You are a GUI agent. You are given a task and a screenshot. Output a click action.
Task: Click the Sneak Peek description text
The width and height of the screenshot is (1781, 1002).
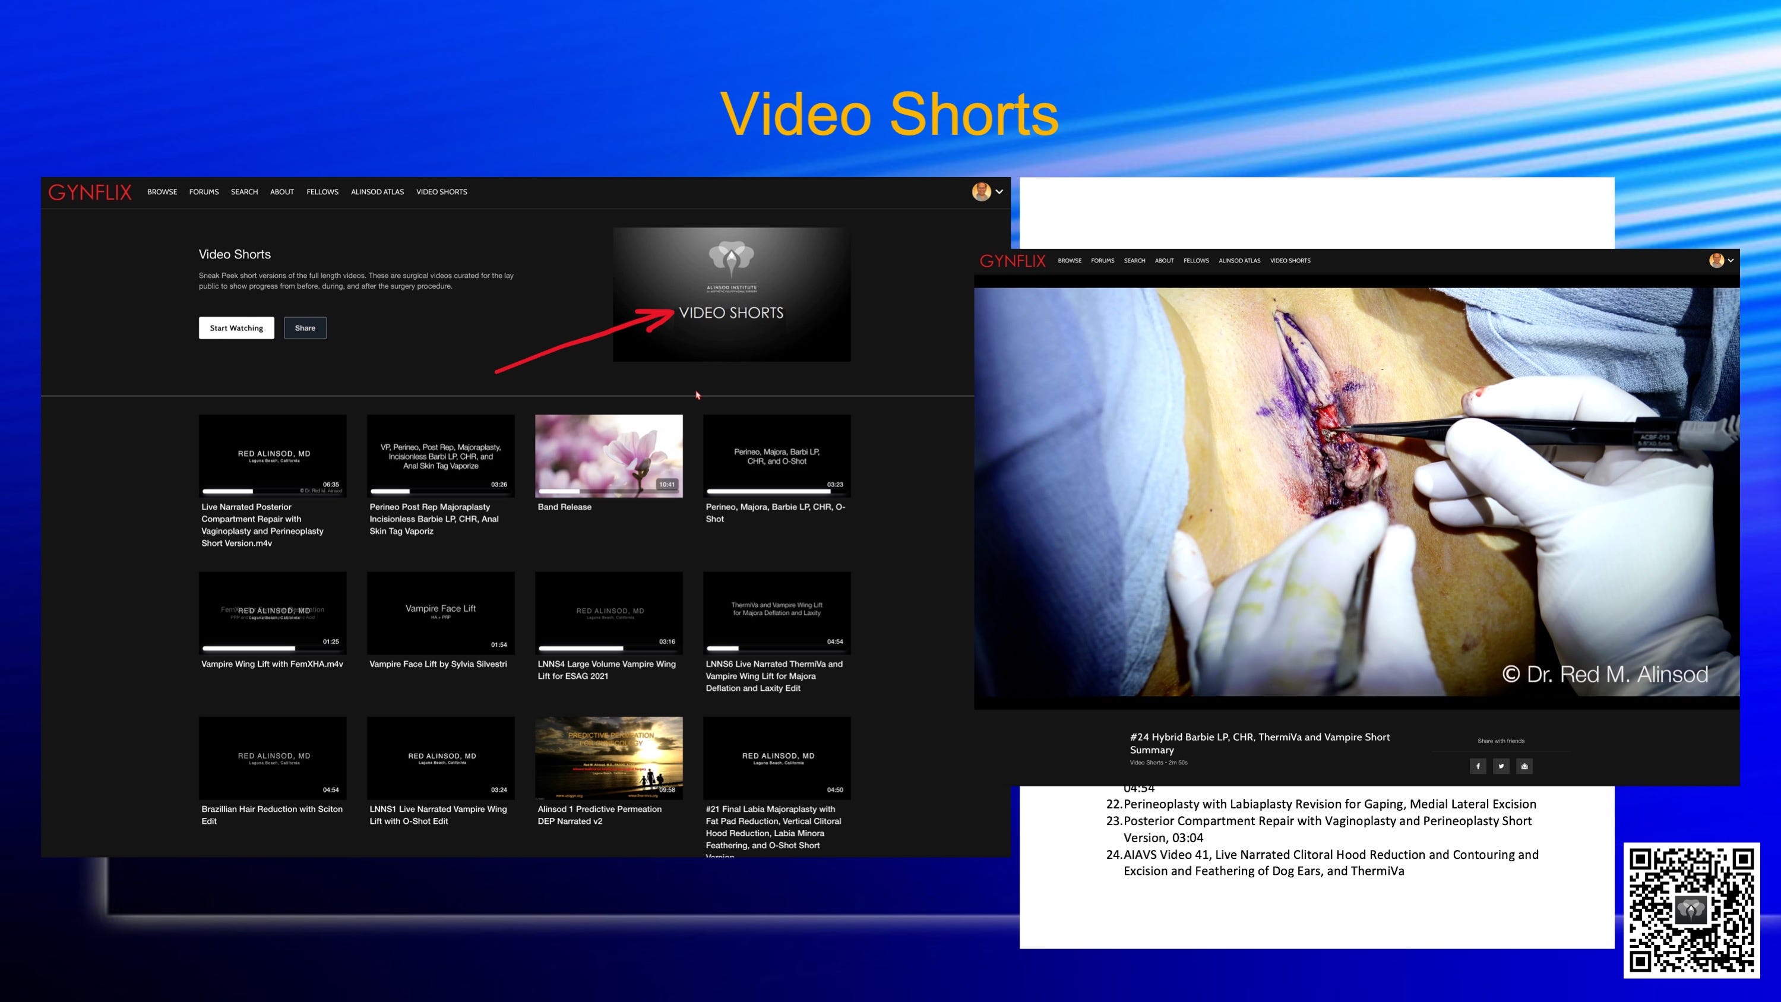click(x=356, y=281)
